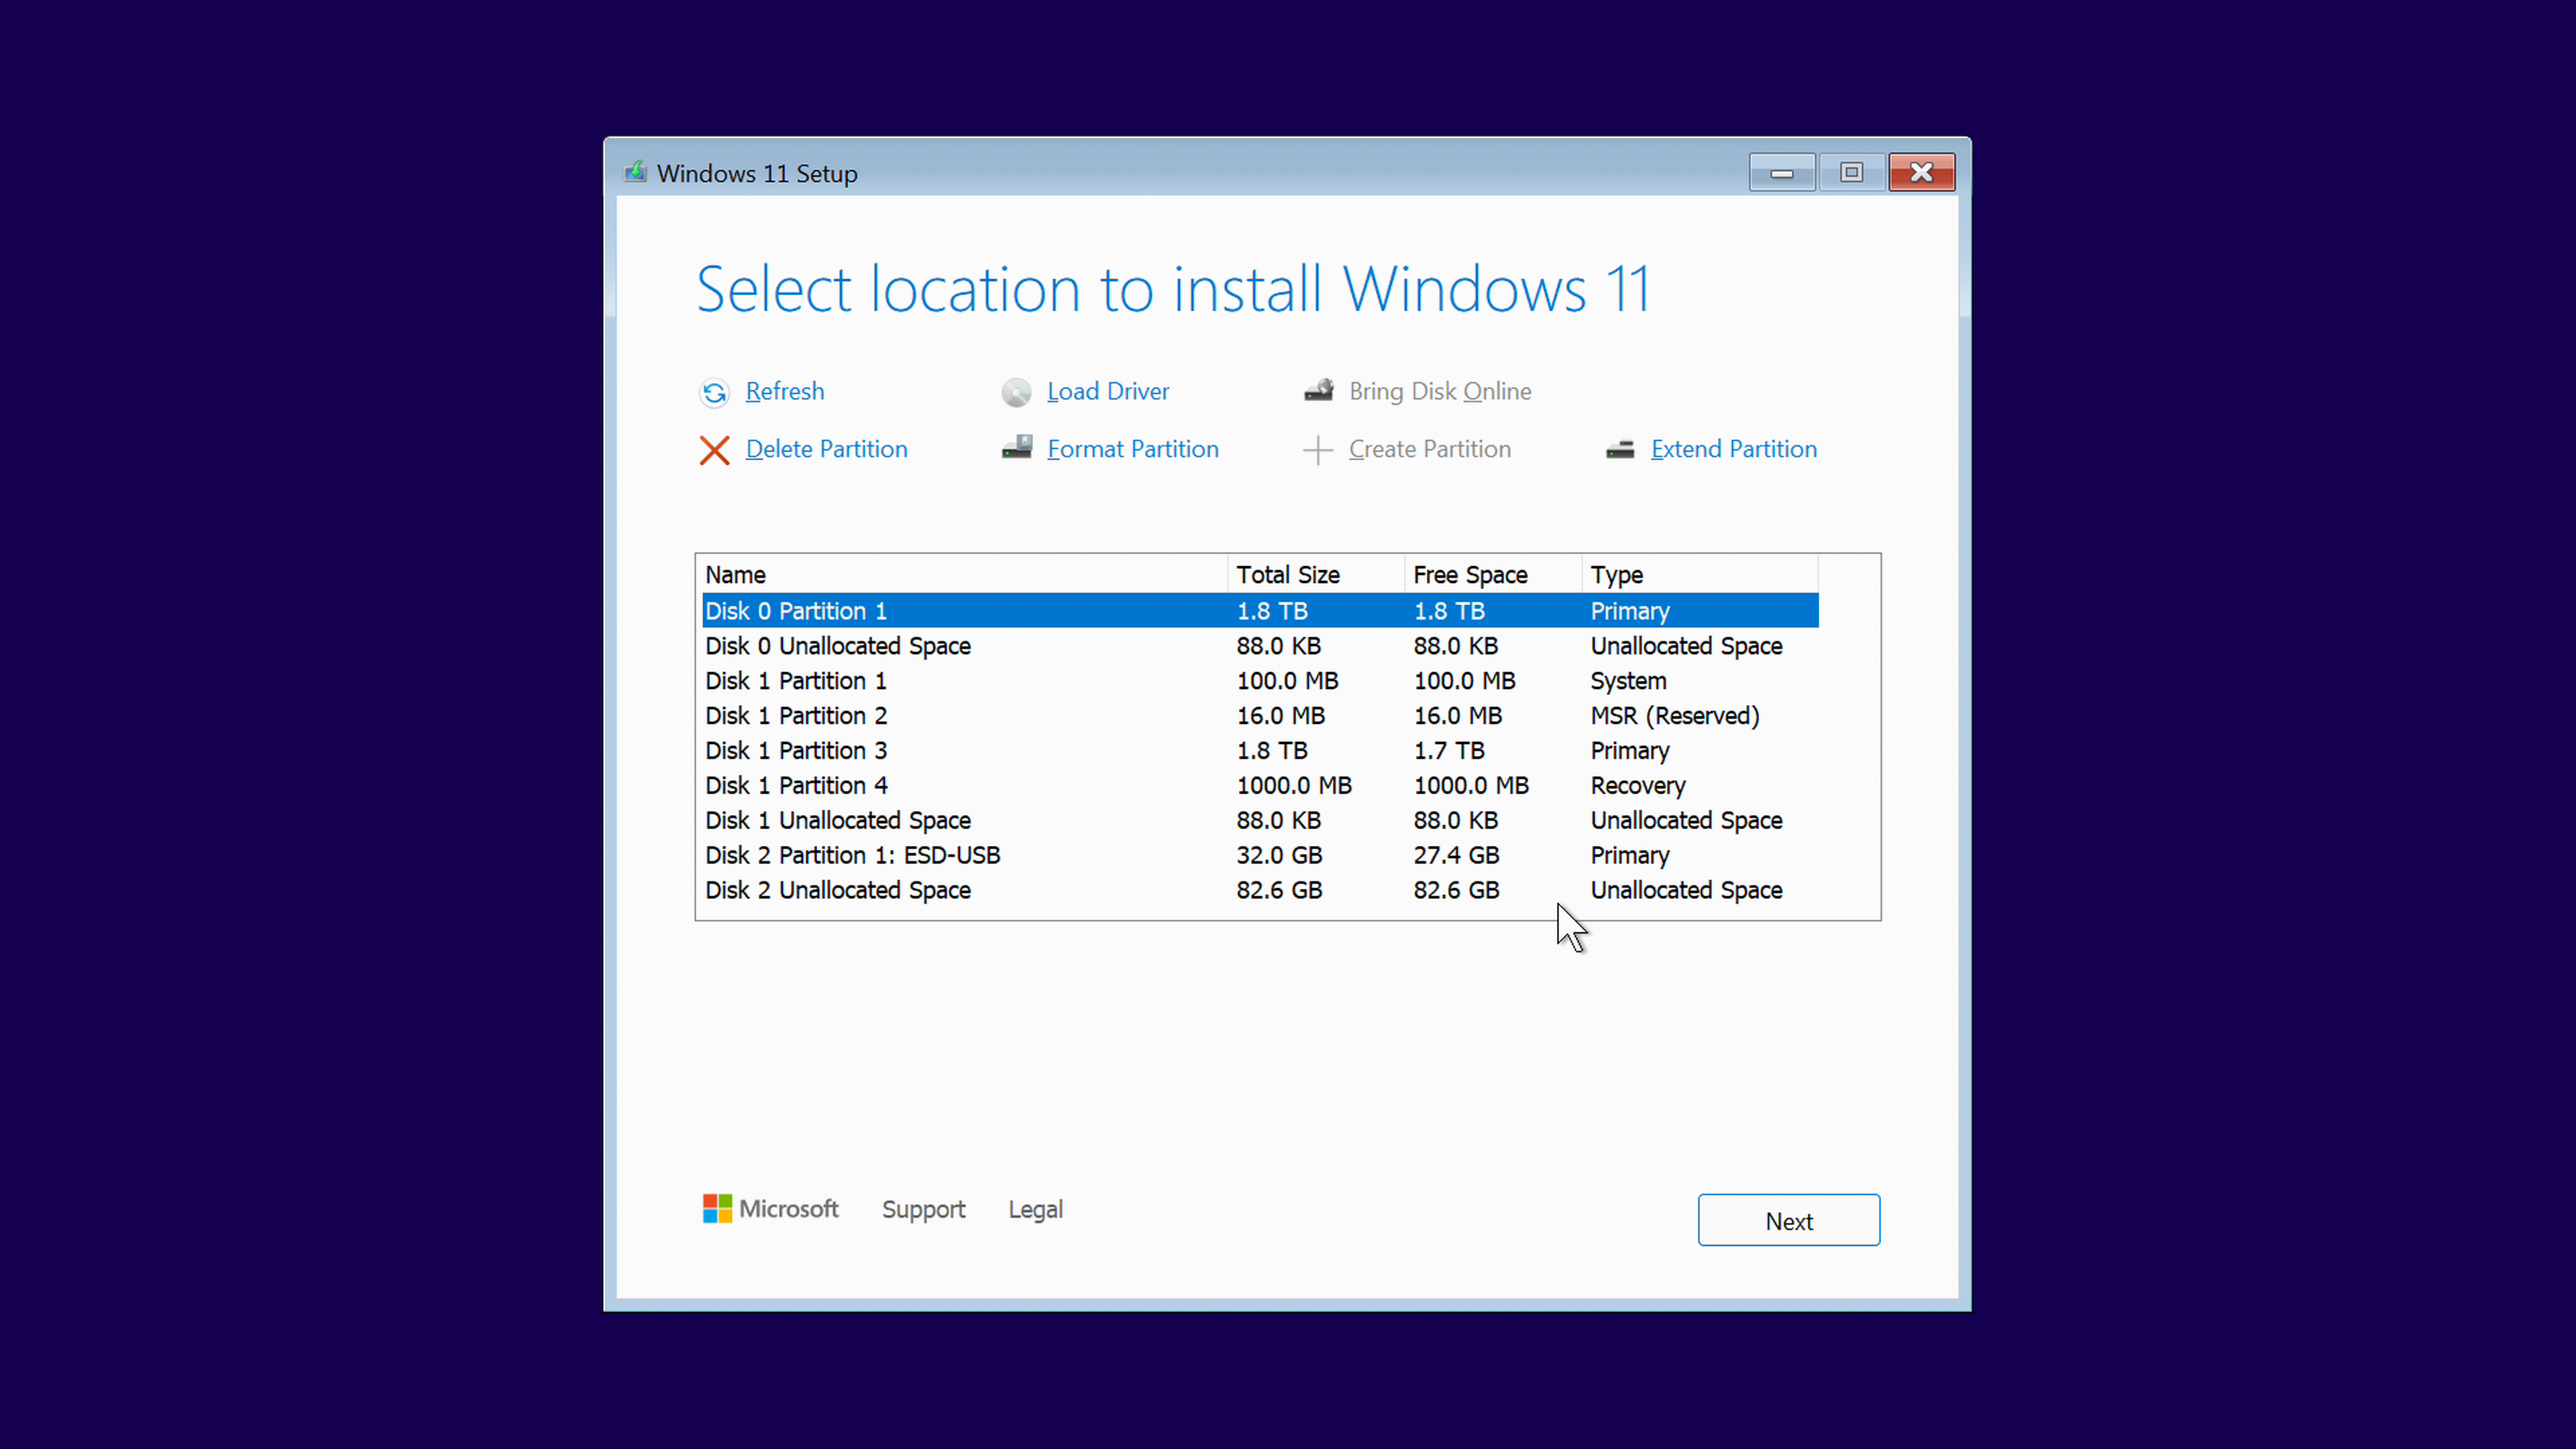The image size is (2576, 1449).
Task: Click the Free Space column header
Action: [1493, 575]
